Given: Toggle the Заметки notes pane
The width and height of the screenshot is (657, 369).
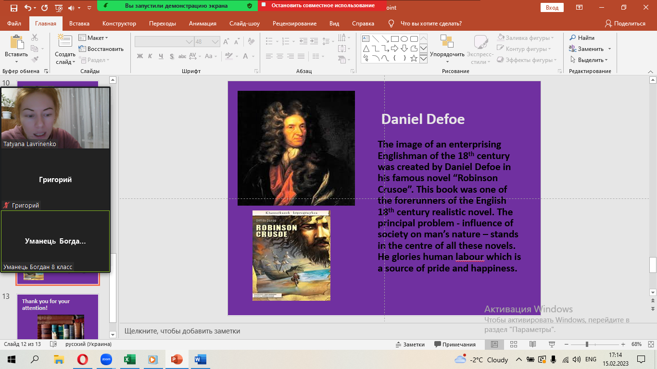Looking at the screenshot, I should coord(410,344).
